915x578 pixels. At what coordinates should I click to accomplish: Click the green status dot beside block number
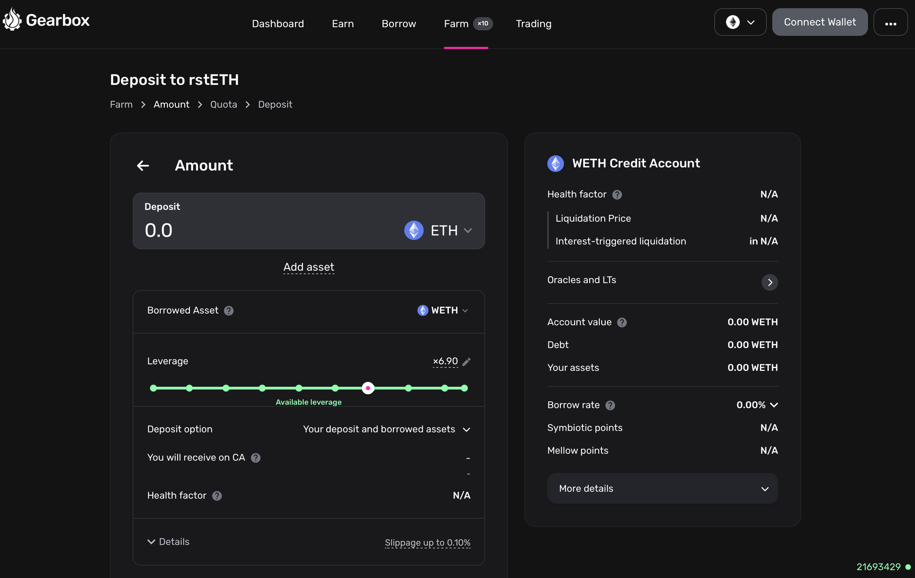pyautogui.click(x=908, y=567)
